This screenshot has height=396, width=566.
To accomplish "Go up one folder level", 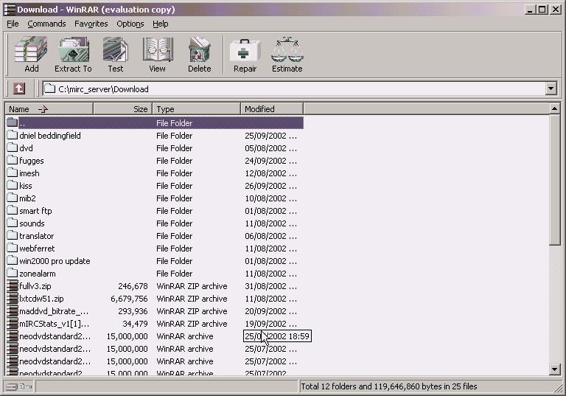I will (18, 88).
